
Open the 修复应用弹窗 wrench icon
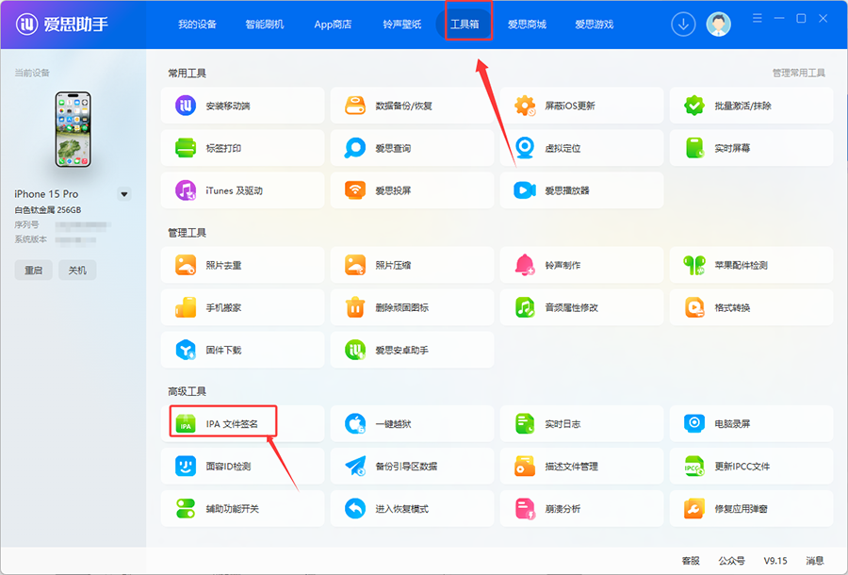[694, 508]
